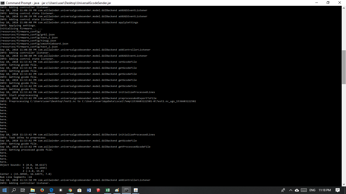
Task: Open Paint from the taskbar
Action: pyautogui.click(x=117, y=190)
